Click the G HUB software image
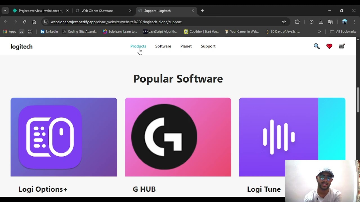The width and height of the screenshot is (360, 202). 178,137
